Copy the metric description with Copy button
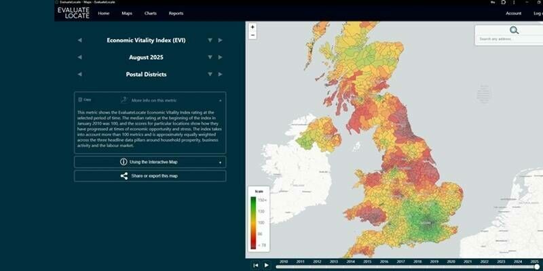 tap(85, 100)
